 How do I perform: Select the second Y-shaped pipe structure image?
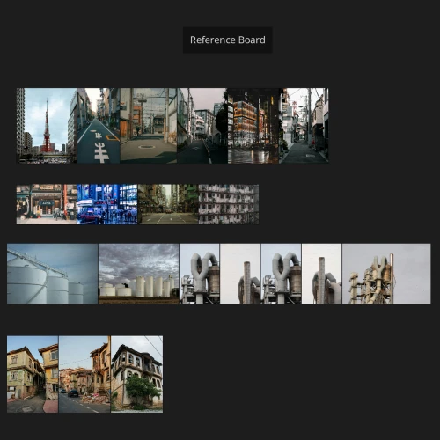[281, 274]
